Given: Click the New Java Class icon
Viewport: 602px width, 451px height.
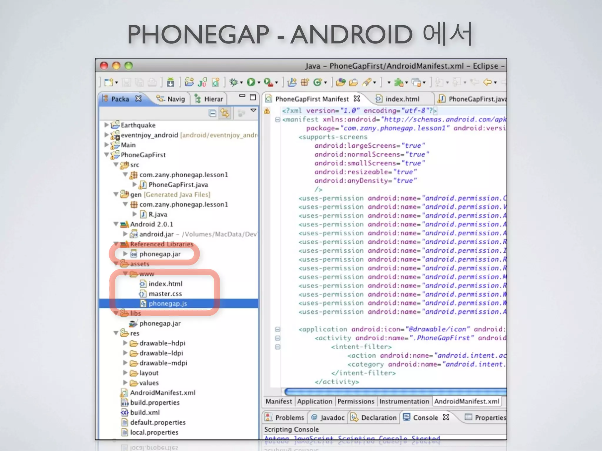Looking at the screenshot, I should click(317, 83).
